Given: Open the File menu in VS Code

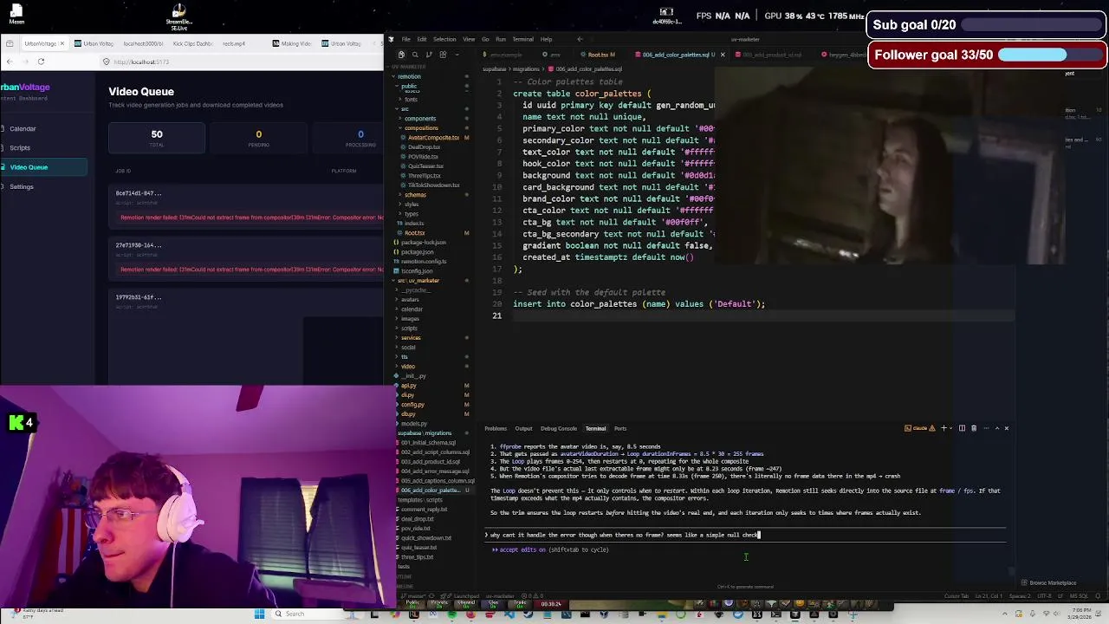Looking at the screenshot, I should click(405, 39).
